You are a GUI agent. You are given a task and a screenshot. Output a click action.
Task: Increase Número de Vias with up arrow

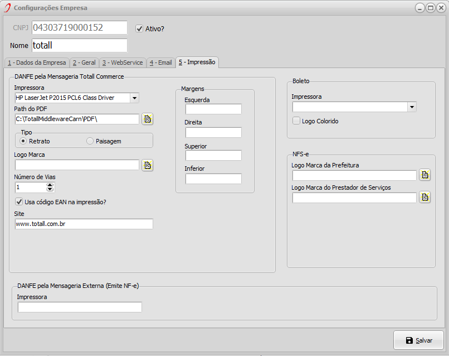coord(50,185)
